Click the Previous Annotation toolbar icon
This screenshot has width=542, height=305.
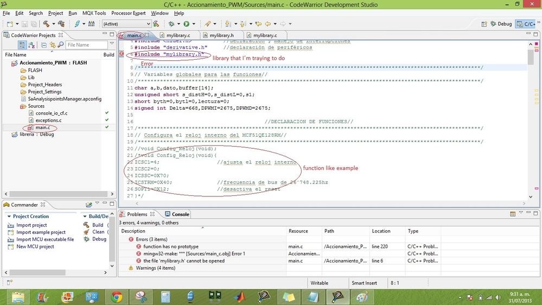[243, 24]
